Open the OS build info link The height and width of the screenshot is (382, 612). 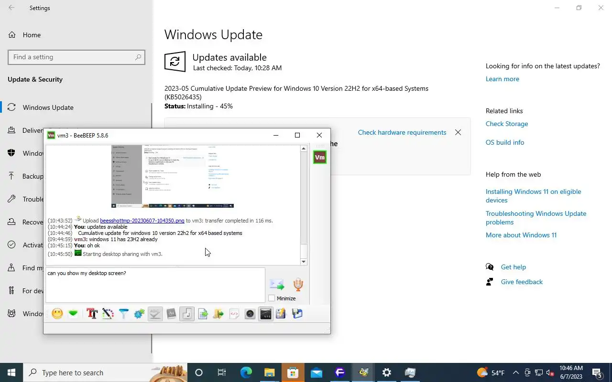point(505,142)
